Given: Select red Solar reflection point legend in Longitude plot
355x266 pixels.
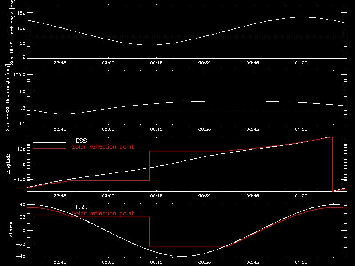Looking at the screenshot, I should pos(103,147).
